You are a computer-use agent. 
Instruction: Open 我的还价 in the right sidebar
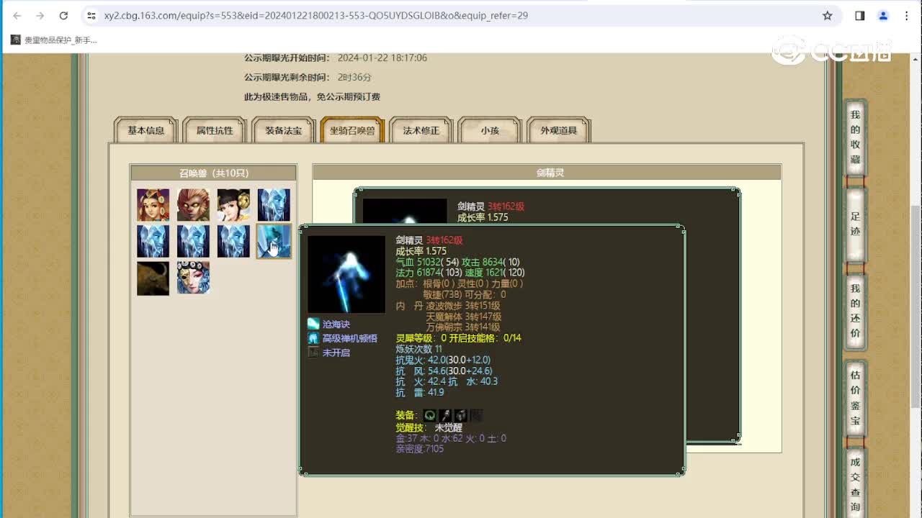tap(855, 311)
